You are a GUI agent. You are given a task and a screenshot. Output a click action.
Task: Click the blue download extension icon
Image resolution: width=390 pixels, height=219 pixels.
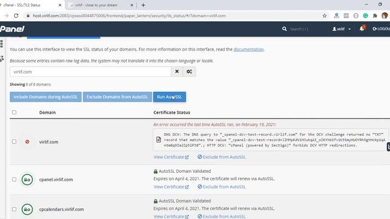click(x=336, y=16)
